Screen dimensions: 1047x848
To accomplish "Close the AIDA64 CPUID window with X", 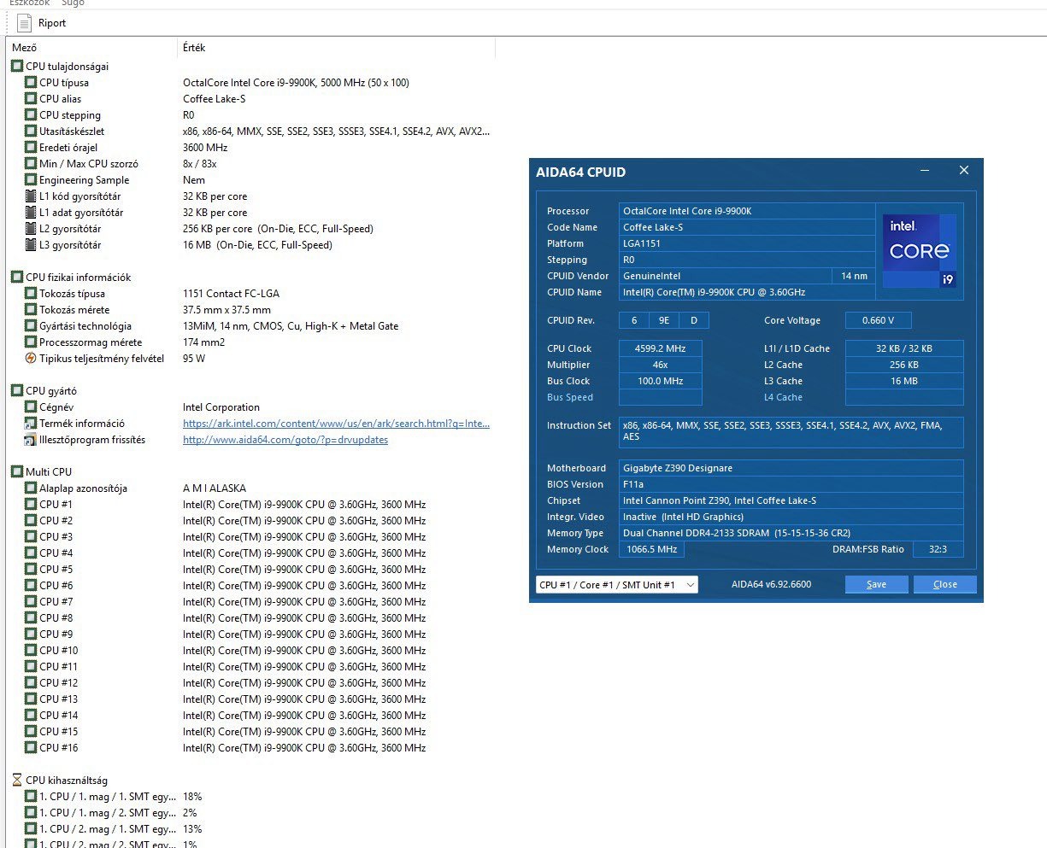I will 964,170.
